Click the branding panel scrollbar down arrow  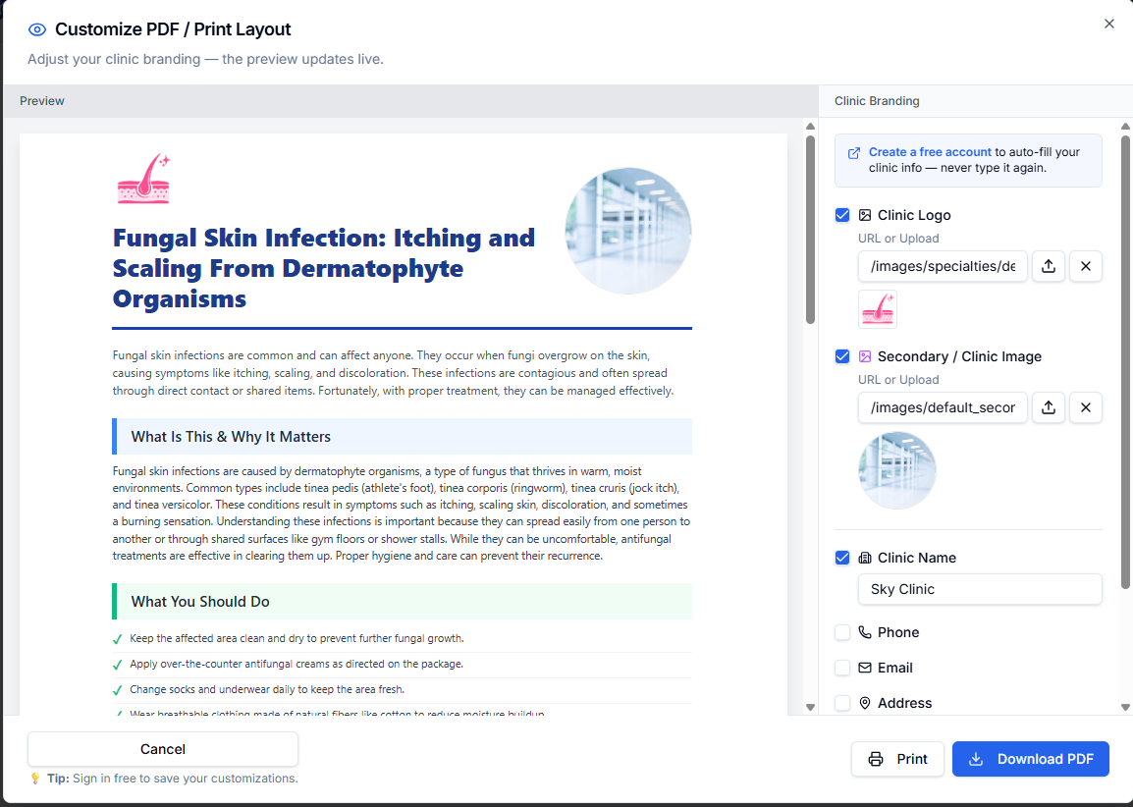[1125, 707]
